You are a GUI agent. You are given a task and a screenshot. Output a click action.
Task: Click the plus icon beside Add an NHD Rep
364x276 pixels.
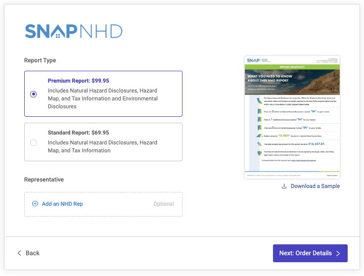pos(35,204)
